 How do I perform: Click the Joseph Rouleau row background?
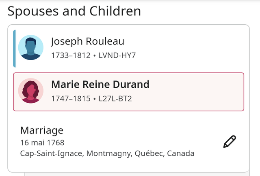point(128,49)
